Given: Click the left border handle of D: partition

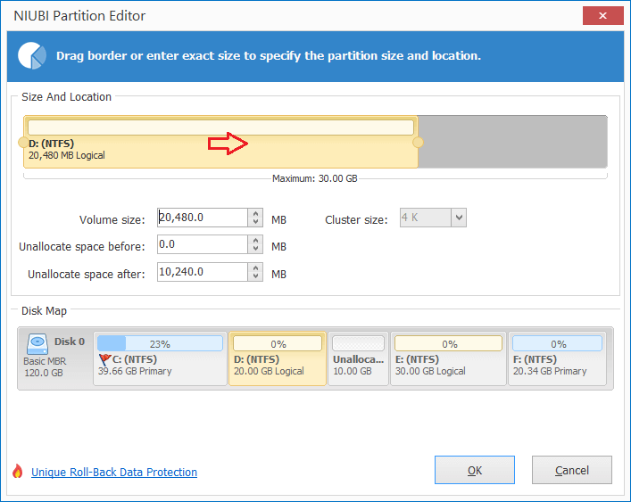Looking at the screenshot, I should click(23, 143).
